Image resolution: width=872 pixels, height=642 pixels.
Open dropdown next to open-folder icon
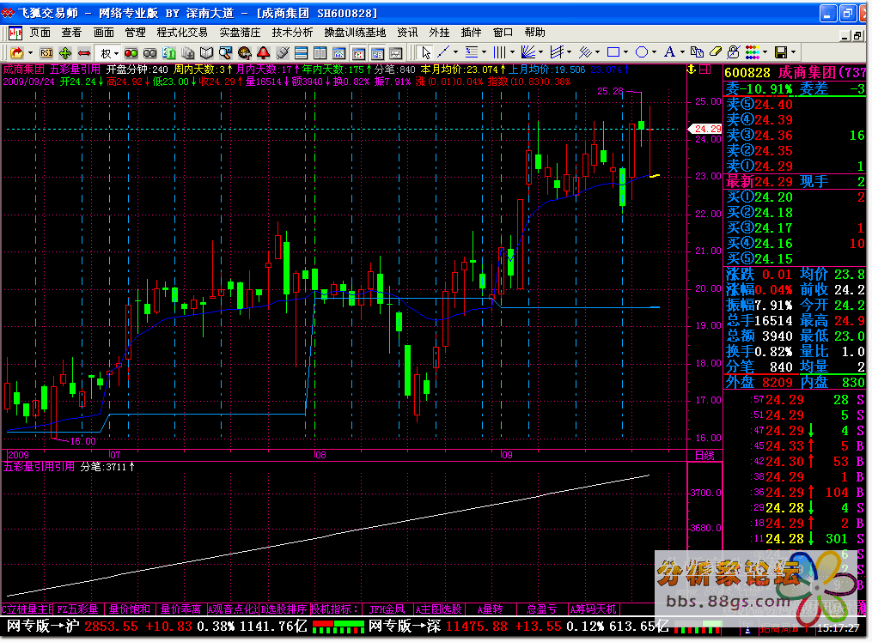30,52
